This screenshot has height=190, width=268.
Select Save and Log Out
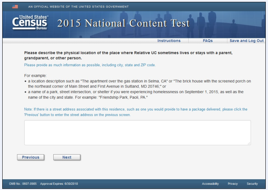[x=246, y=41]
